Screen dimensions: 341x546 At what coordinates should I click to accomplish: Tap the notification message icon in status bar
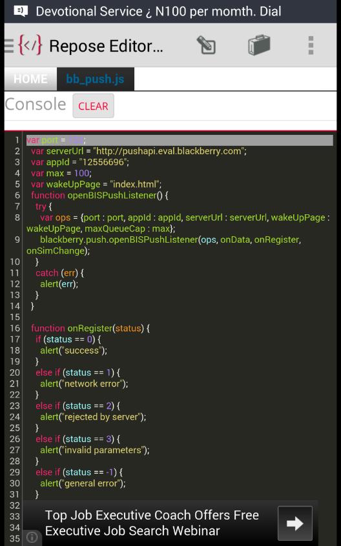(21, 11)
